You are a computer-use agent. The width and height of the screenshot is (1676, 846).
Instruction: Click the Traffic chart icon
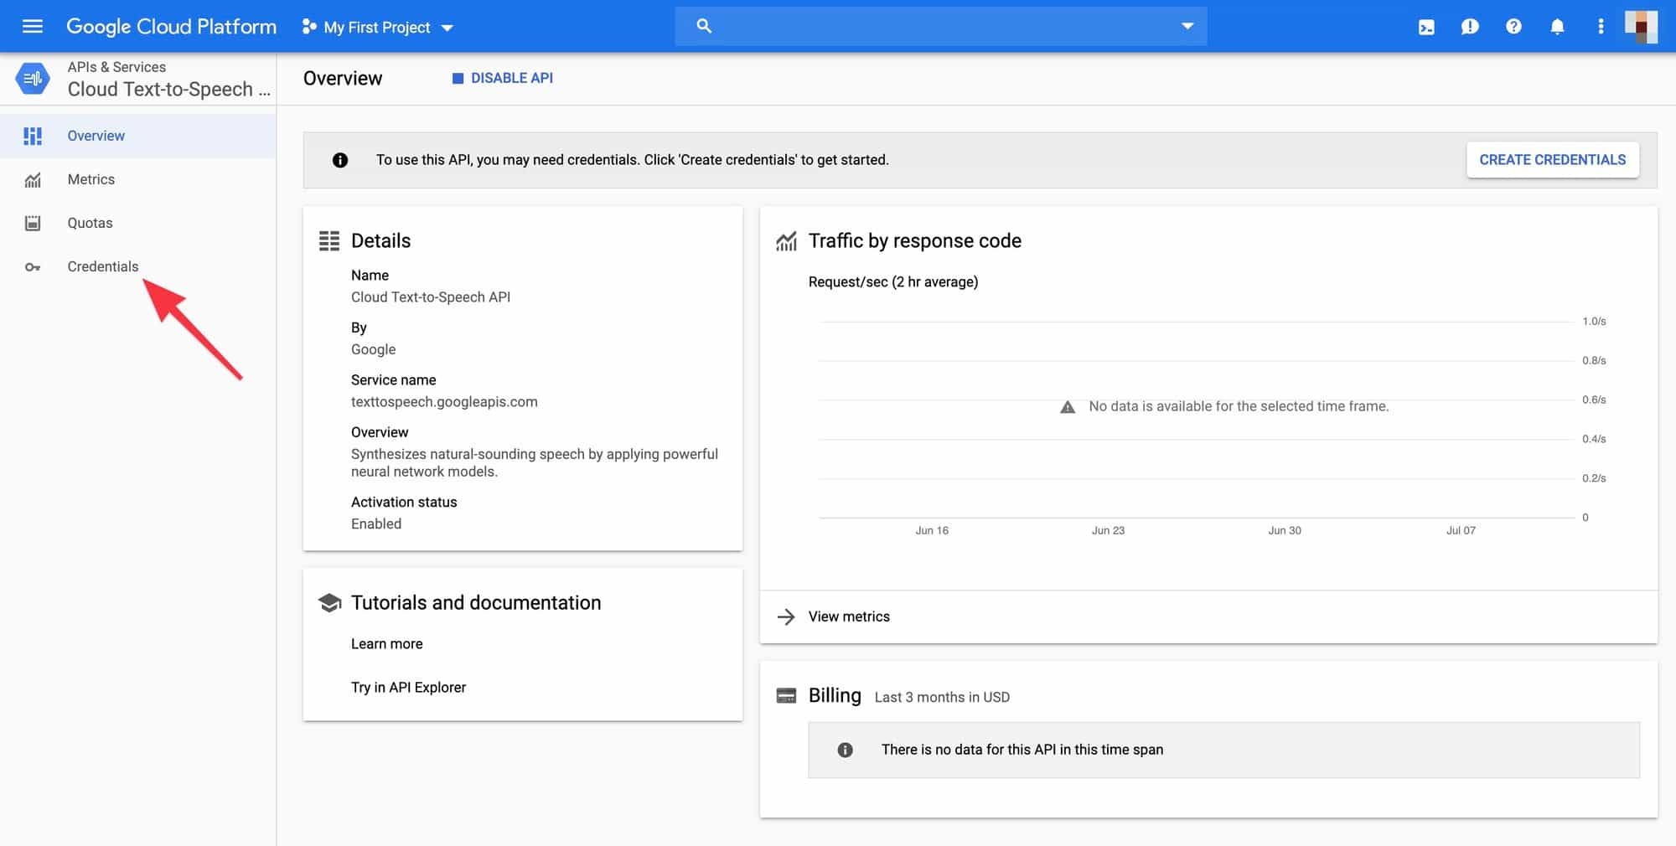(x=786, y=241)
